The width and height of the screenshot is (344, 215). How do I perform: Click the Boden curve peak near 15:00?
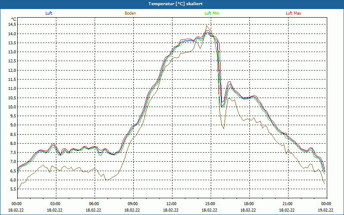click(x=207, y=26)
